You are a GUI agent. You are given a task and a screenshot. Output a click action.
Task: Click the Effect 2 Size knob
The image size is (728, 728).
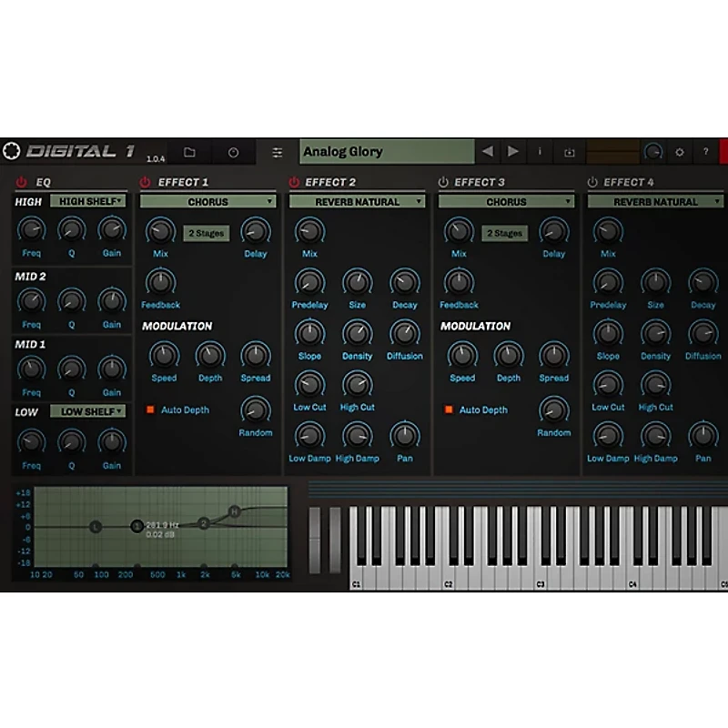point(357,282)
